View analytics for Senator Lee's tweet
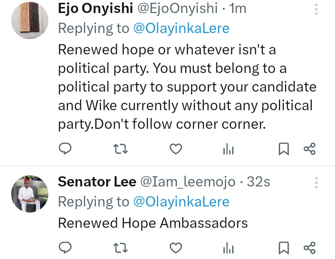 [x=228, y=247]
